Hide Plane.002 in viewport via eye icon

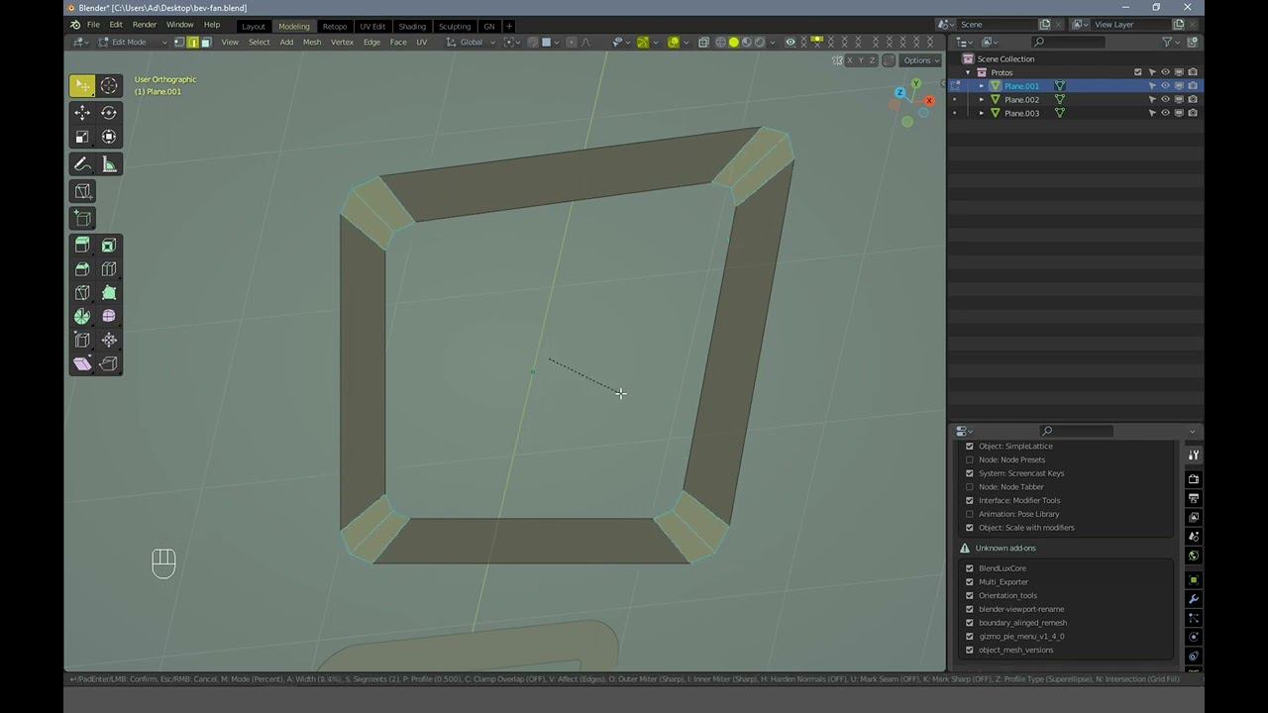(x=1165, y=100)
